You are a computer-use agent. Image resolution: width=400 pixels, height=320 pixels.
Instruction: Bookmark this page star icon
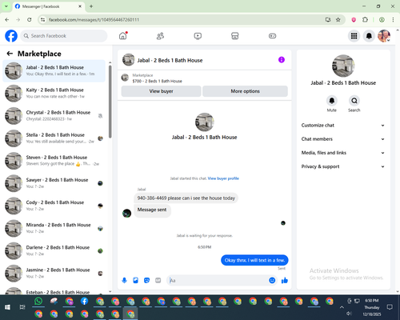[338, 20]
